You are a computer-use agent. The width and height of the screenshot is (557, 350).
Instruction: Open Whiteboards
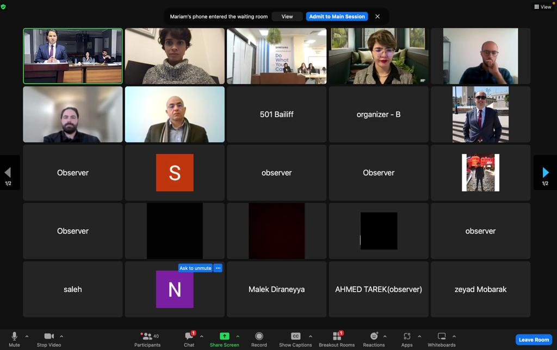click(442, 339)
